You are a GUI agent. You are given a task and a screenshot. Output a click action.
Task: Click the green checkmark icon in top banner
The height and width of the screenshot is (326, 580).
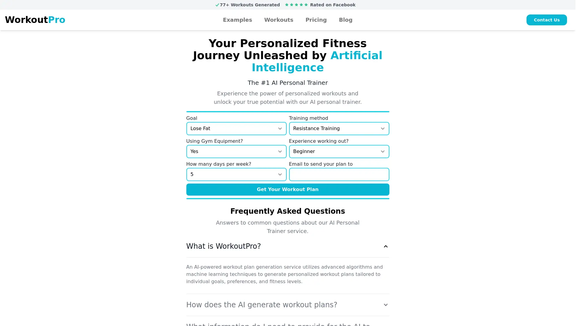point(217,5)
